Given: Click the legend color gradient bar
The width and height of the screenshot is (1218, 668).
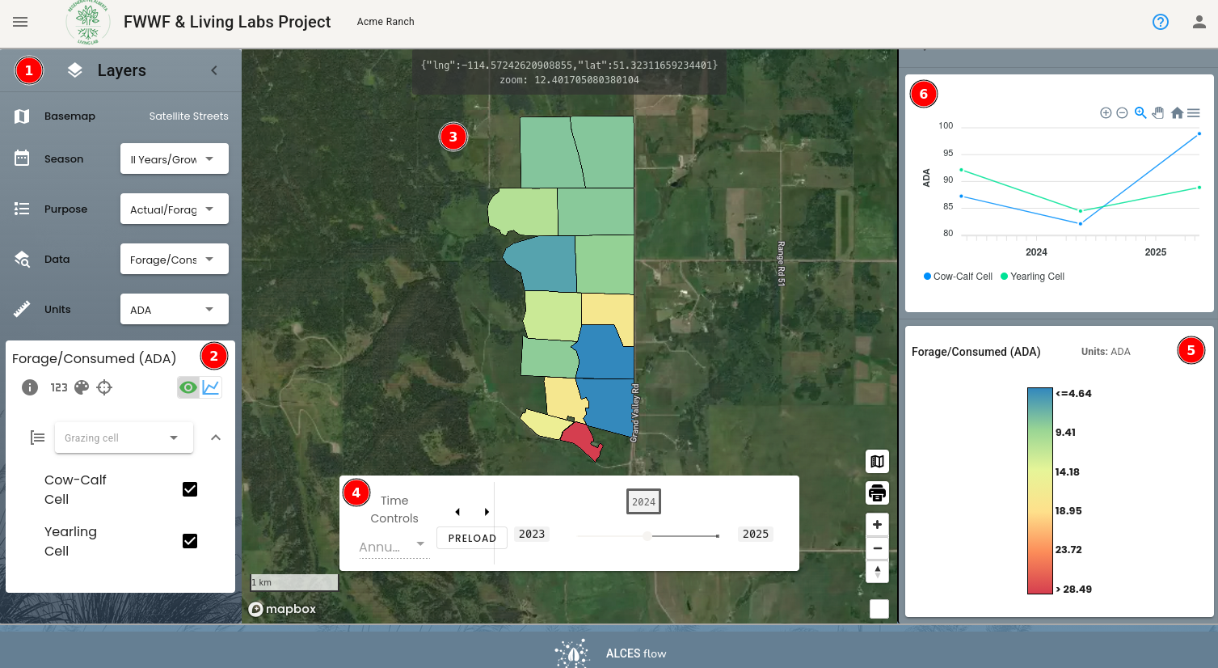Looking at the screenshot, I should coord(1040,491).
